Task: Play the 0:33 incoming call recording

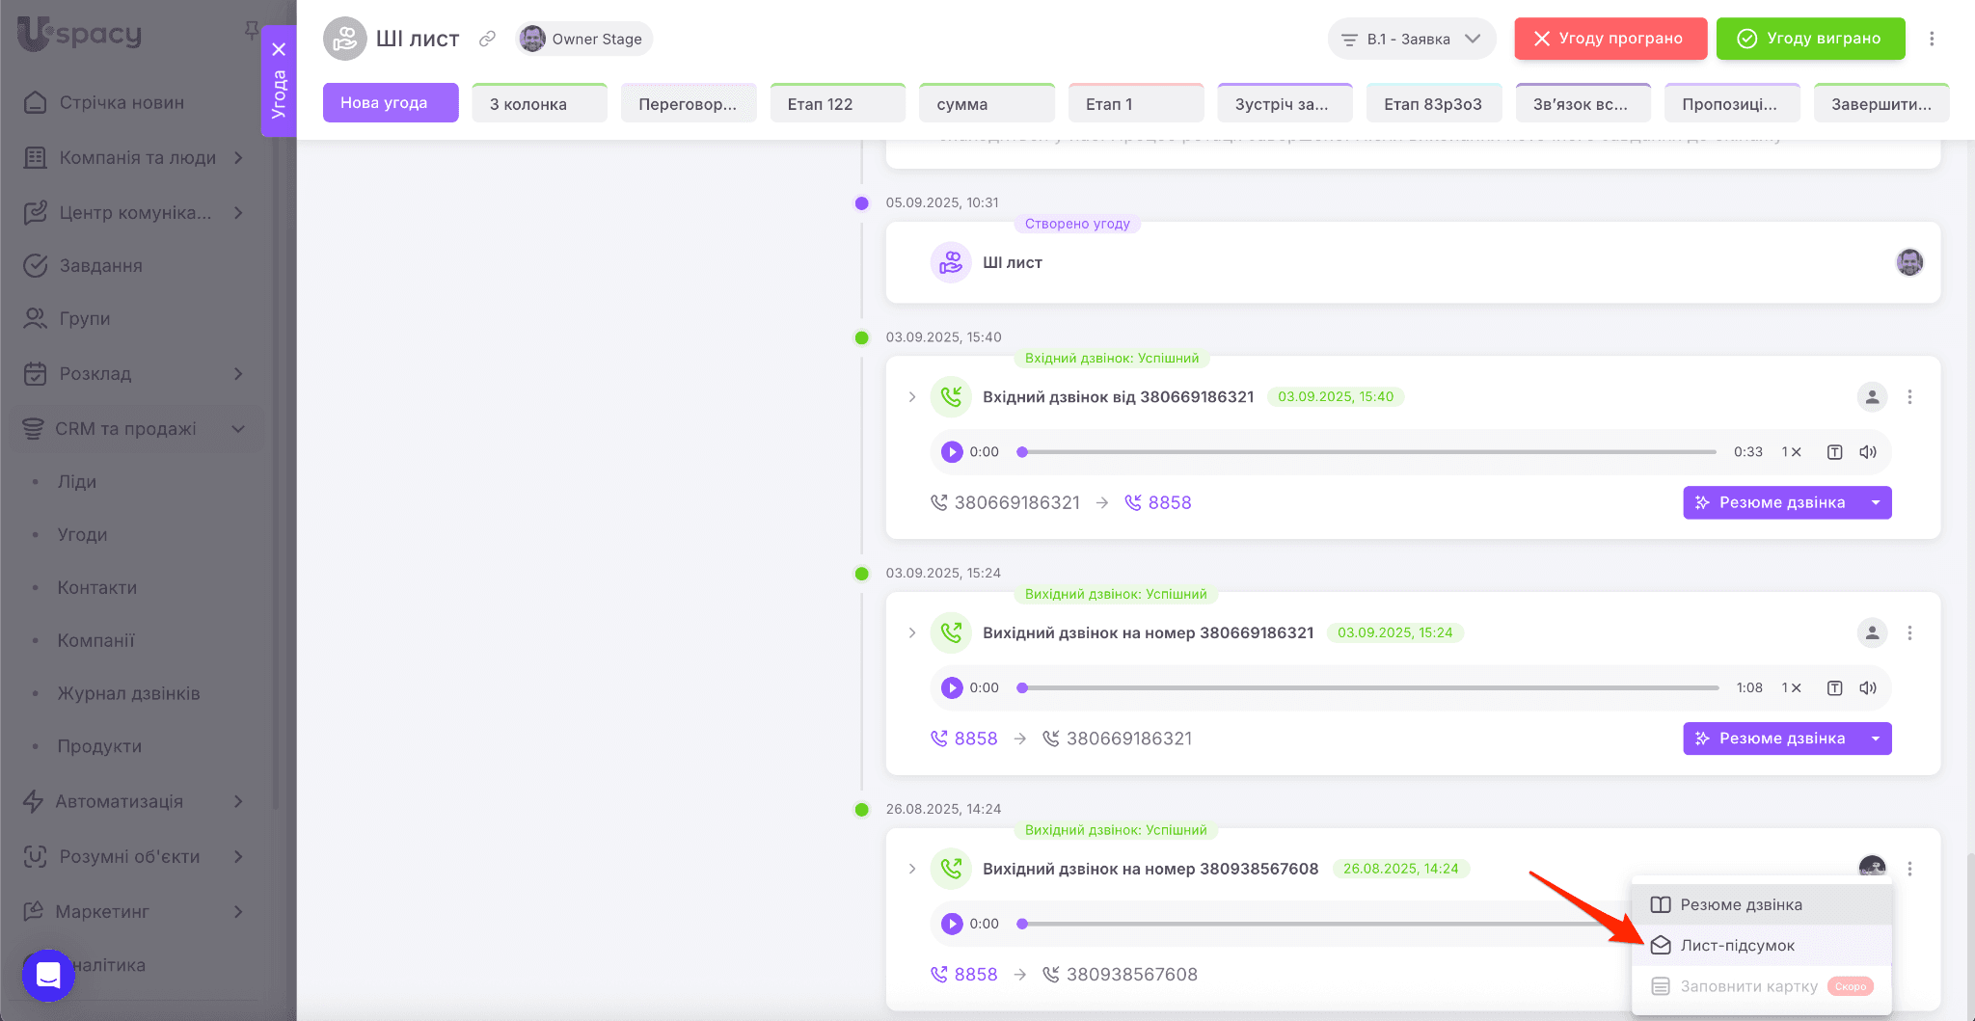Action: (x=952, y=452)
